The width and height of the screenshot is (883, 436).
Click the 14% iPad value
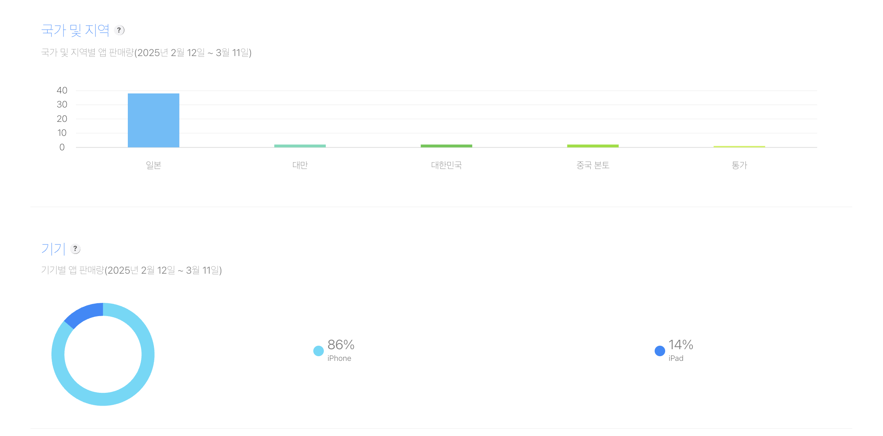point(681,345)
